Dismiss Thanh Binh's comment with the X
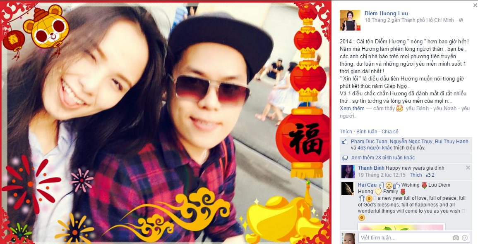This screenshot has width=478, height=244. 468,168
